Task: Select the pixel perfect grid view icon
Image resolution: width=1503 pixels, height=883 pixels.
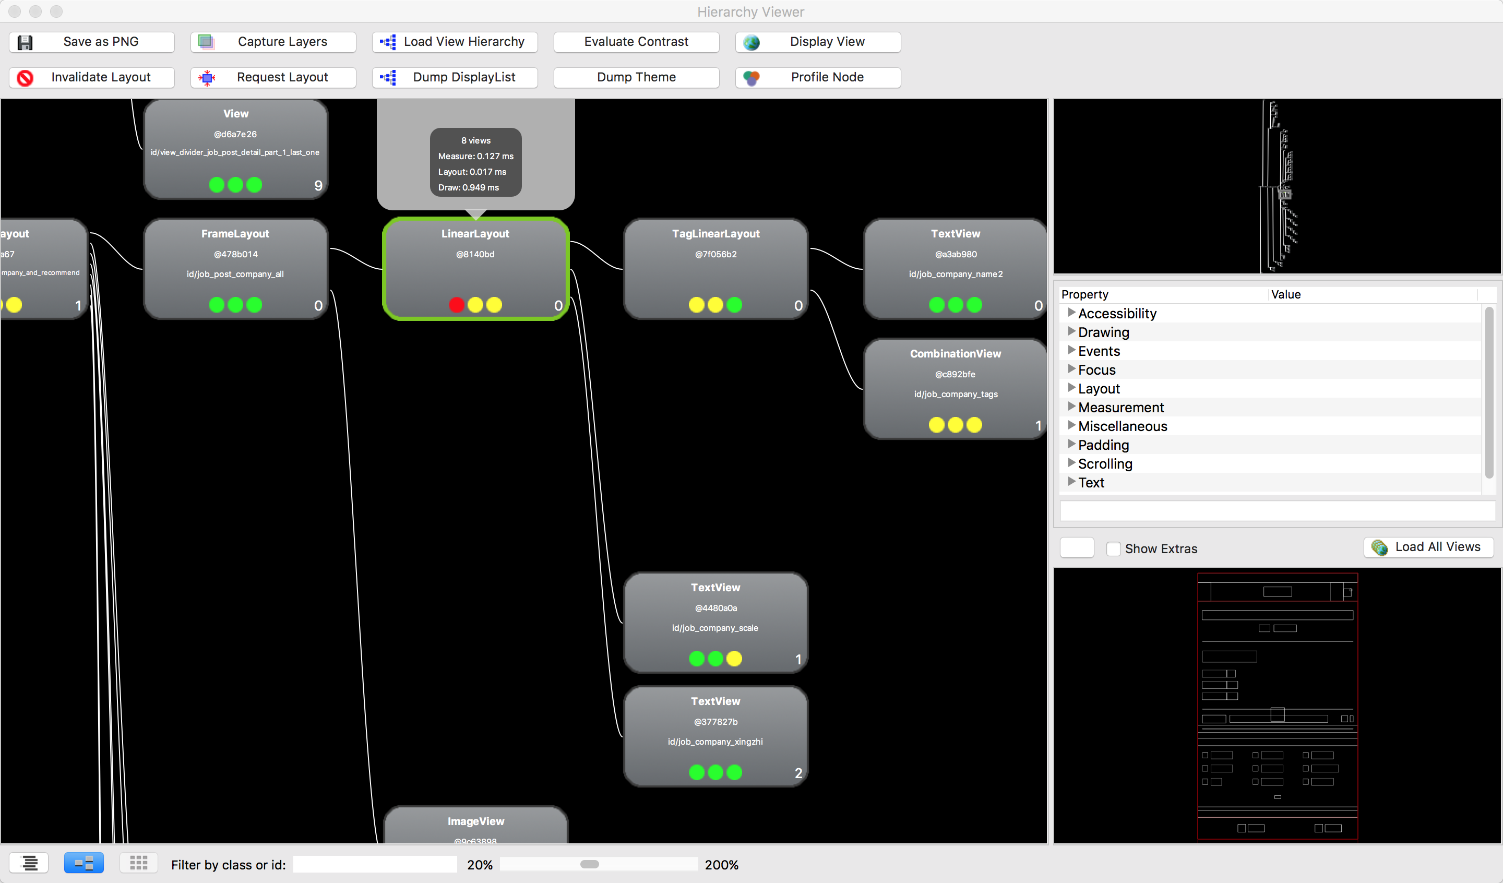Action: click(138, 863)
